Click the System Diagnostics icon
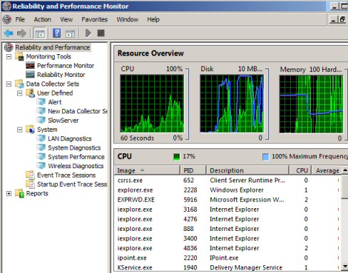Viewport: 348px width, 273px height. (41, 148)
